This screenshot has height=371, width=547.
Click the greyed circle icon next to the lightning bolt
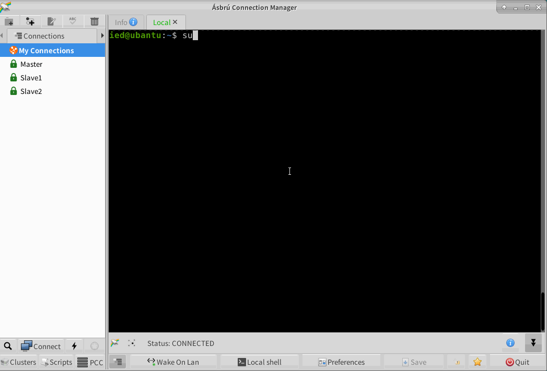coord(95,346)
